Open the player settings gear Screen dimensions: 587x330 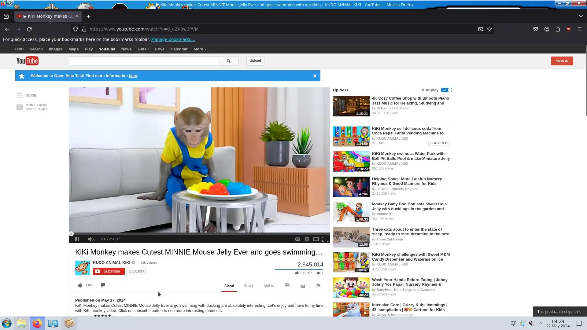point(307,239)
